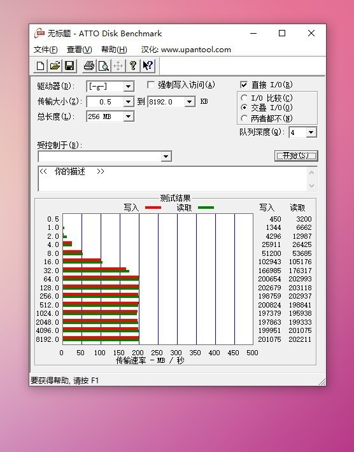
Task: Click write value 202679 for 128.0
Action: point(269,288)
